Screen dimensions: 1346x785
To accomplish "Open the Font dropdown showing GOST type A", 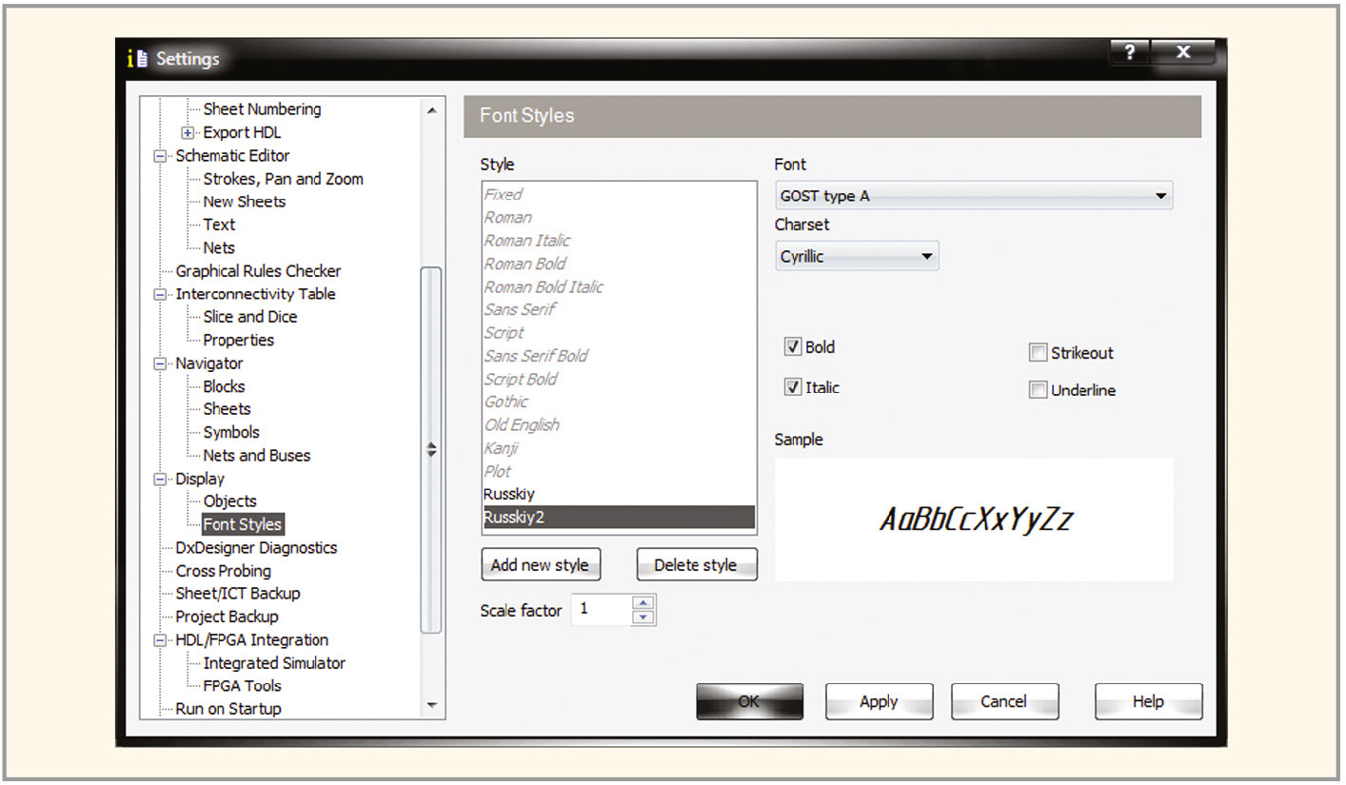I will pyautogui.click(x=973, y=196).
